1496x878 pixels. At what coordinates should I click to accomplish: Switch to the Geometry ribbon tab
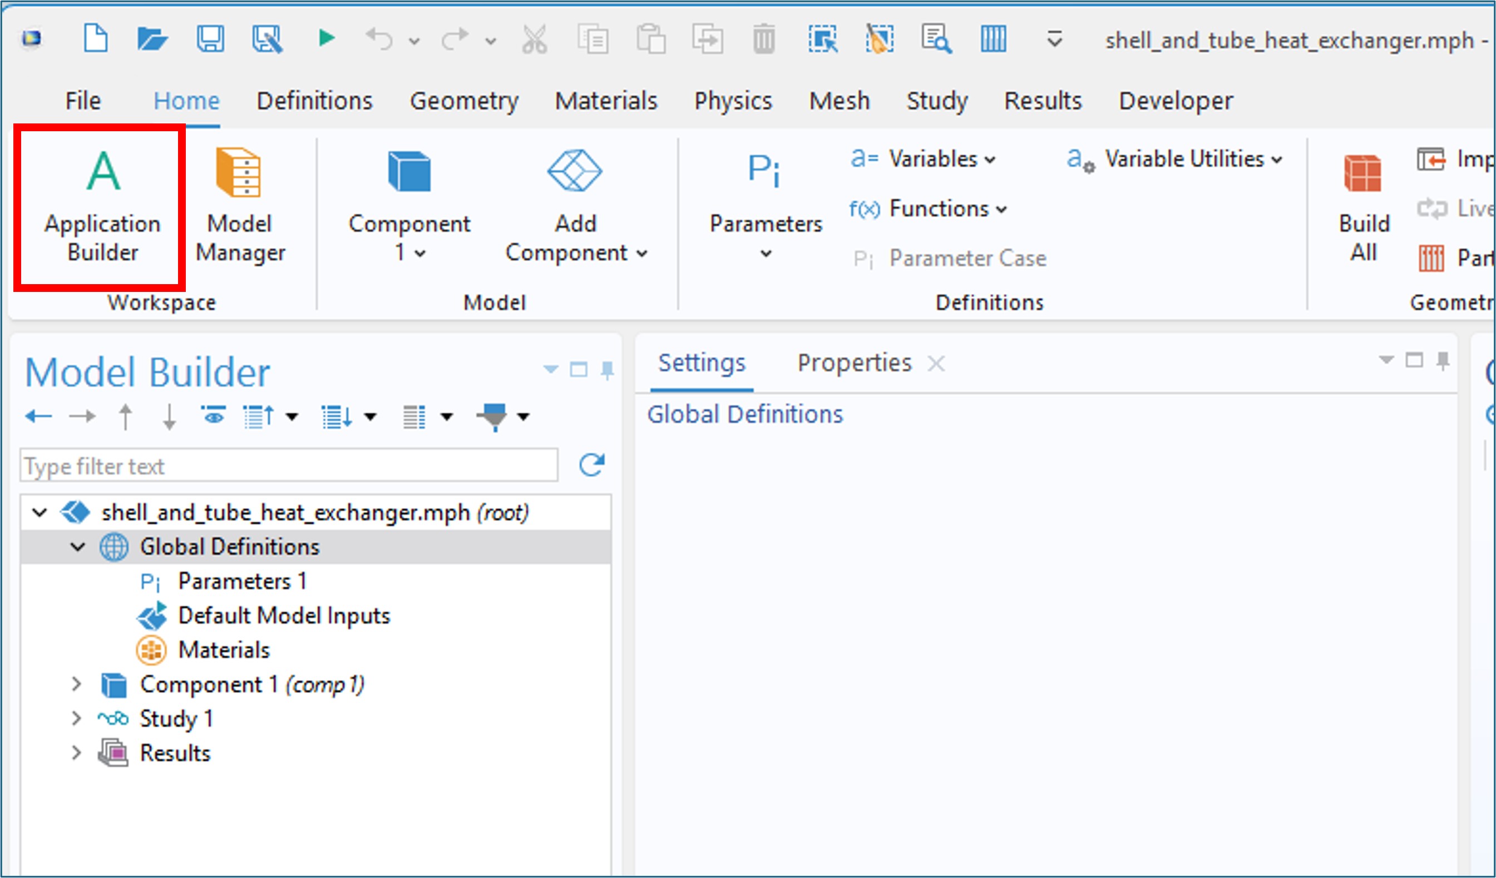463,101
